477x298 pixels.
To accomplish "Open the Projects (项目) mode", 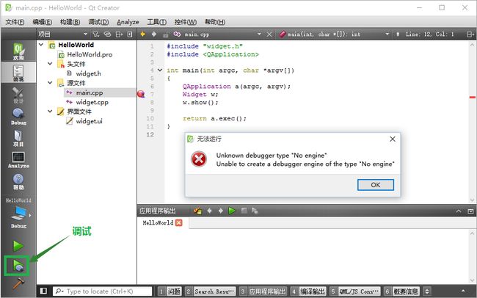I will click(18, 138).
